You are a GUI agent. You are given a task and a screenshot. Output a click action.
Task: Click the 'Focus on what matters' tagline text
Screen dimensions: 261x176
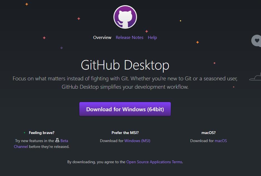[125, 83]
